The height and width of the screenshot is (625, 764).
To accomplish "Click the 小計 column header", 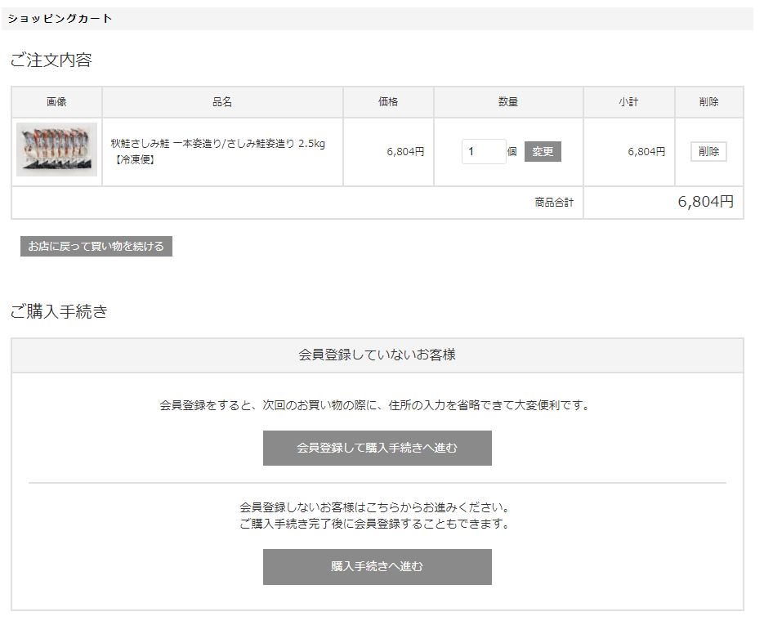I will 628,102.
